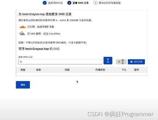The width and height of the screenshot is (158, 120).
Task: Click the 添加记录 button
Action: coord(136,62)
